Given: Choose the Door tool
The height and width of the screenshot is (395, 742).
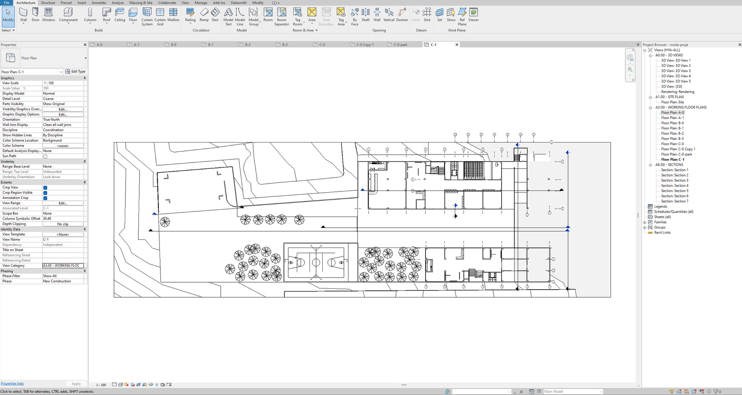Looking at the screenshot, I should point(35,15).
